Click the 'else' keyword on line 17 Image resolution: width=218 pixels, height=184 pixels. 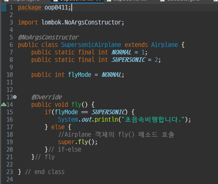click(58, 127)
